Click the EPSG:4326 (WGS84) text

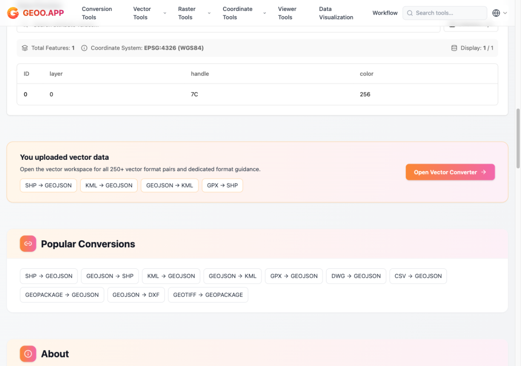(x=174, y=48)
